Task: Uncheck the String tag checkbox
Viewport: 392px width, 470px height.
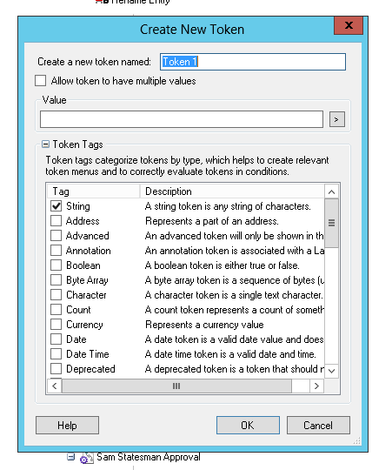Action: click(x=56, y=206)
